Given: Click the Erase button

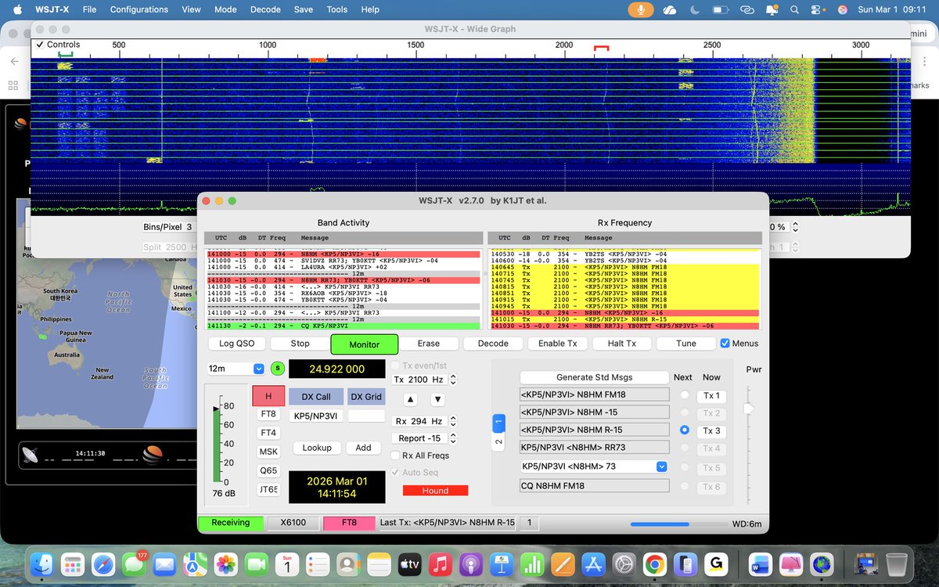Looking at the screenshot, I should tap(428, 344).
